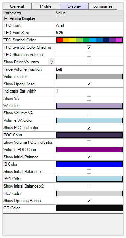Disable Show POC Indicator checkbox

click(89, 128)
